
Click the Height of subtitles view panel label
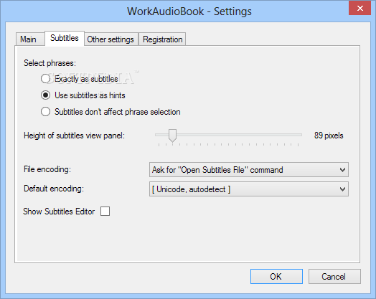74,136
